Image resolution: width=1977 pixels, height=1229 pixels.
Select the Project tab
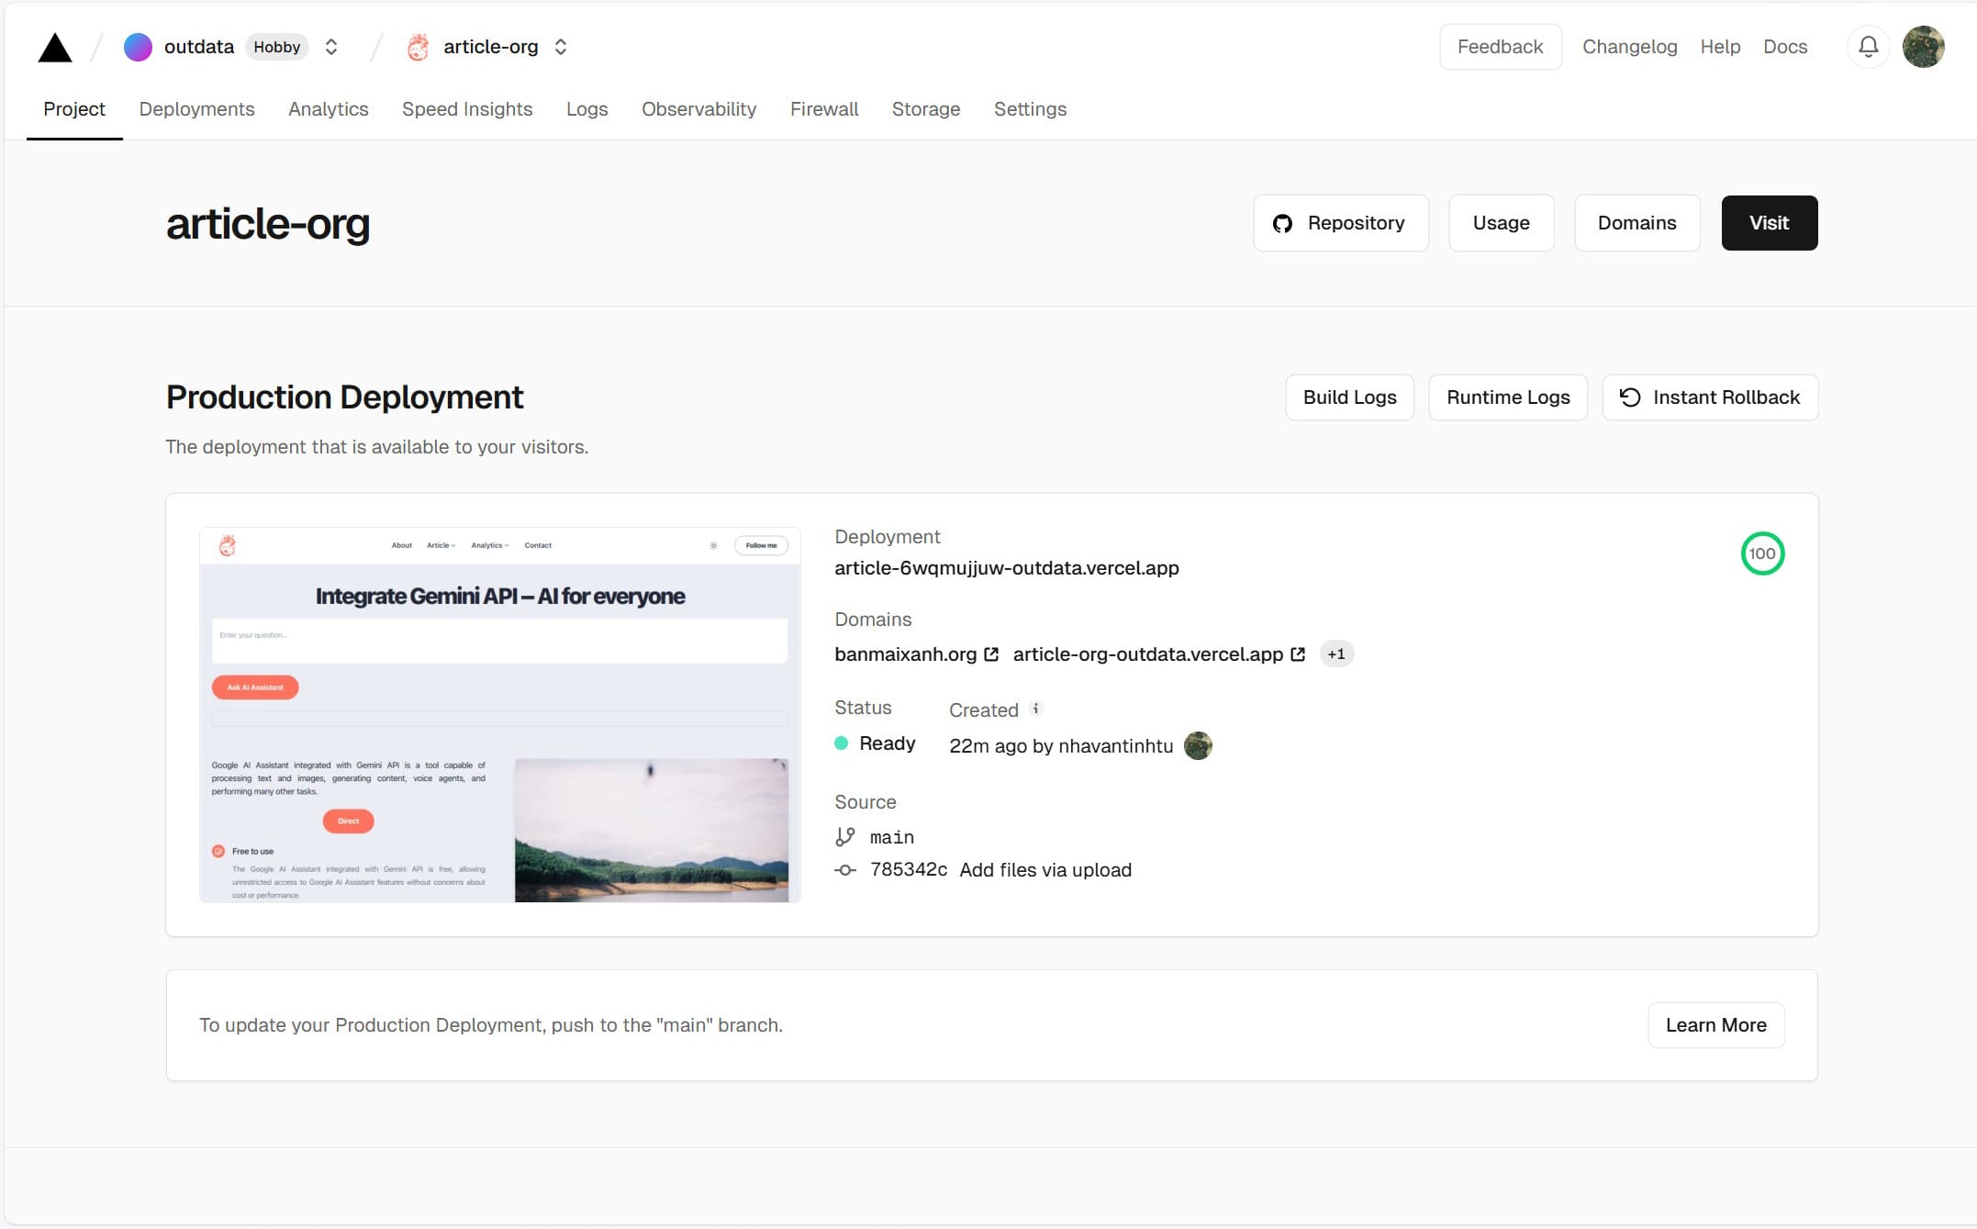[74, 109]
